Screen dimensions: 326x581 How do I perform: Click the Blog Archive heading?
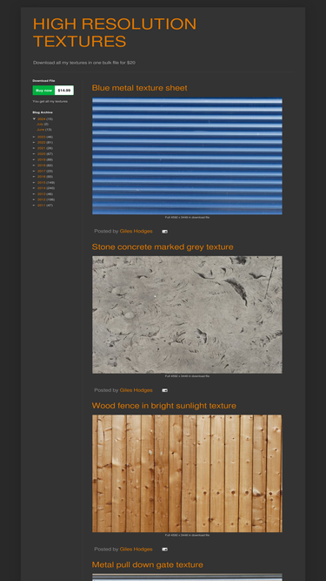coord(43,112)
